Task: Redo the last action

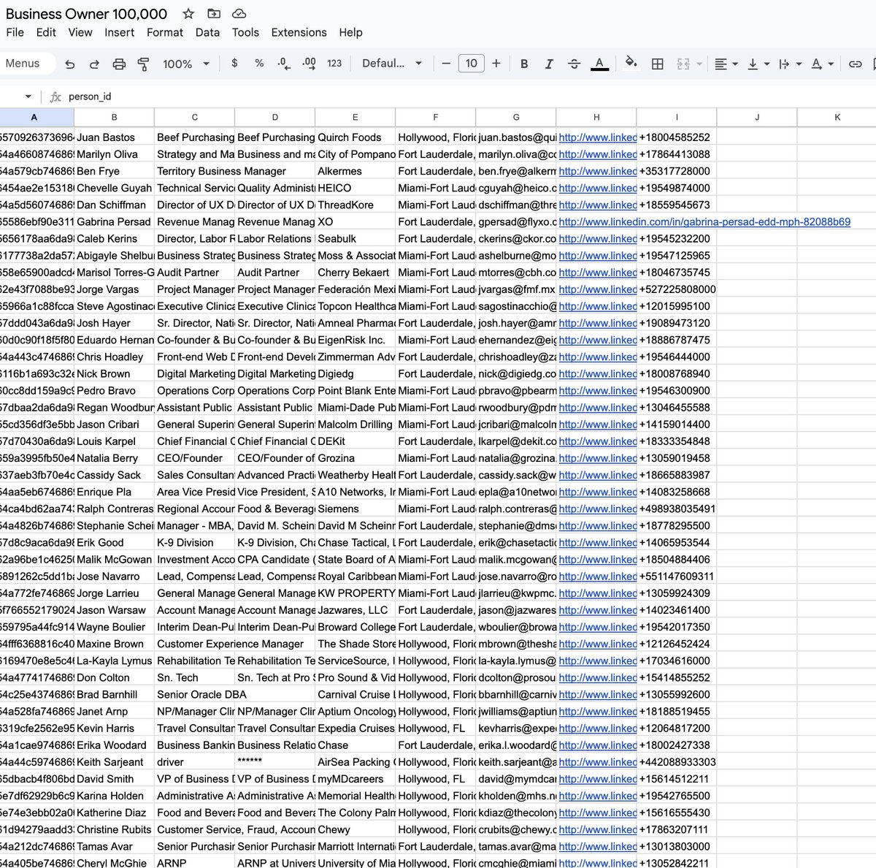Action: (x=94, y=64)
